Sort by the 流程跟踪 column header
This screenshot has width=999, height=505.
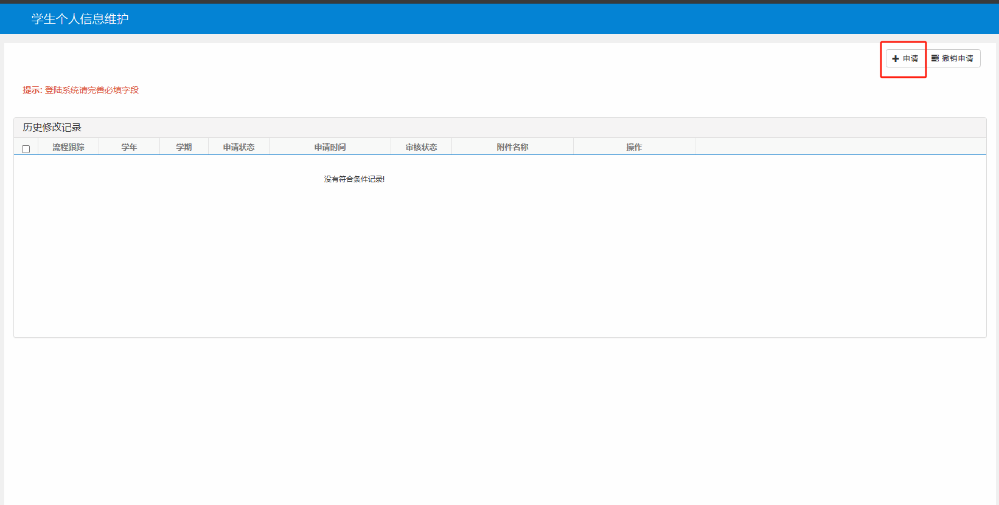pyautogui.click(x=68, y=147)
